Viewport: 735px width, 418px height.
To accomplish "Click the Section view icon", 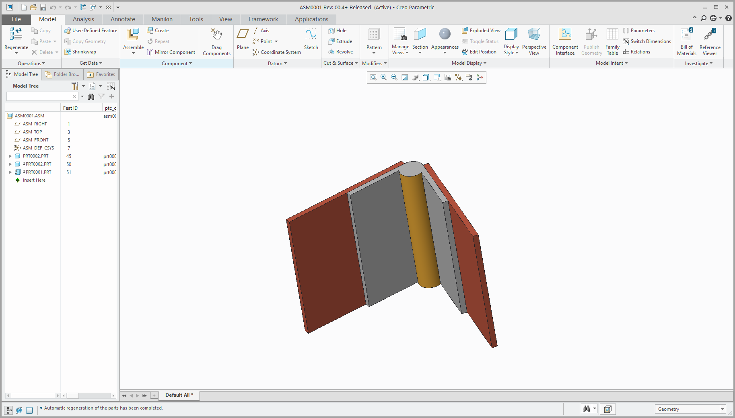I will (420, 35).
